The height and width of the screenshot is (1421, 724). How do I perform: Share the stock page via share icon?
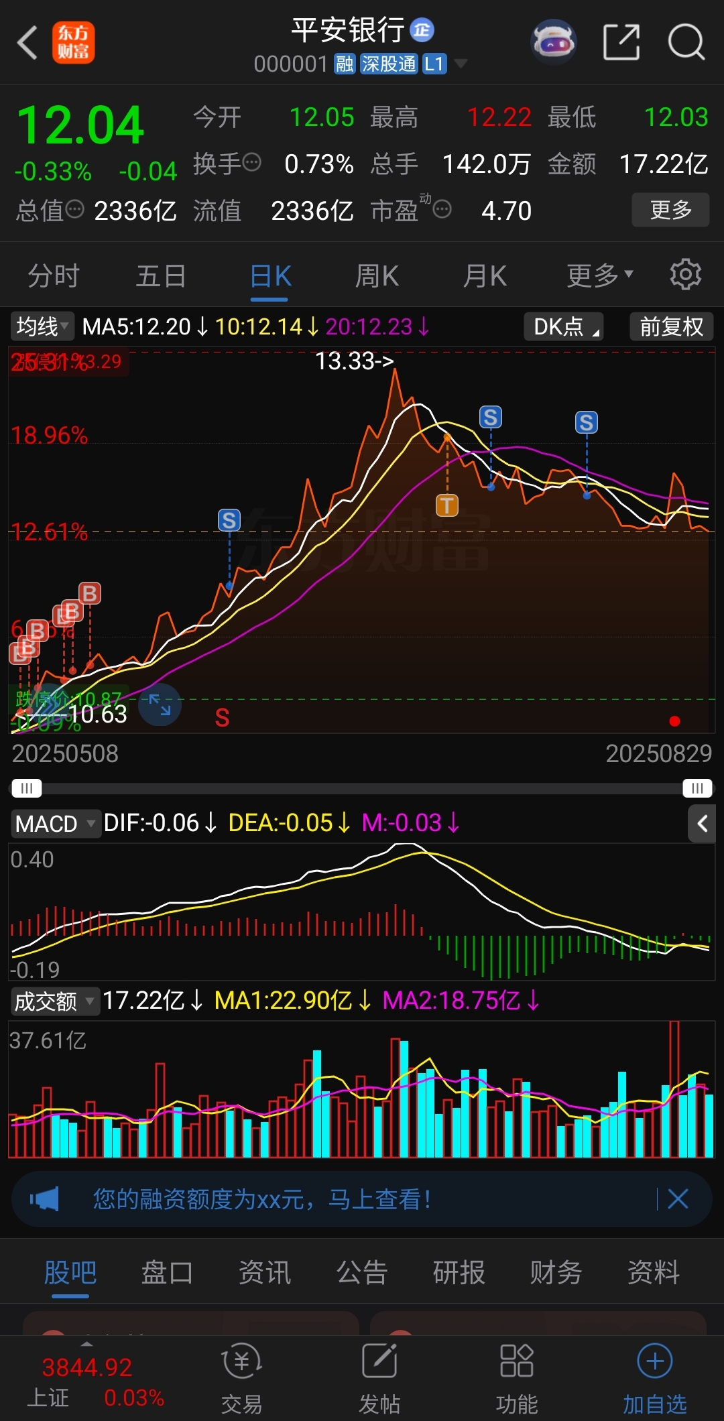[621, 42]
